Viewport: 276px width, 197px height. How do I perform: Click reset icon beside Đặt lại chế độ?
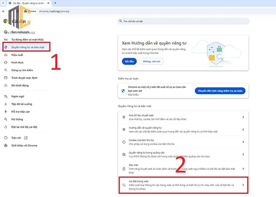[x=6, y=127]
